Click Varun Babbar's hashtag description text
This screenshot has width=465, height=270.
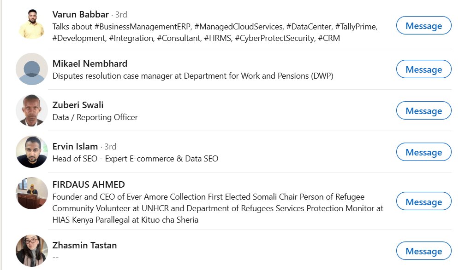[x=215, y=32]
